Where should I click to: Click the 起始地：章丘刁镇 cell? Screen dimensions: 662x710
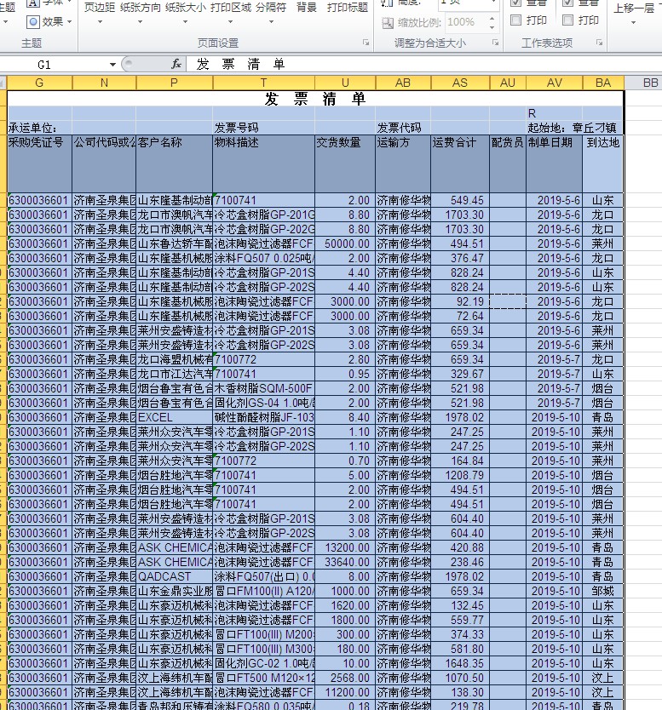click(572, 128)
